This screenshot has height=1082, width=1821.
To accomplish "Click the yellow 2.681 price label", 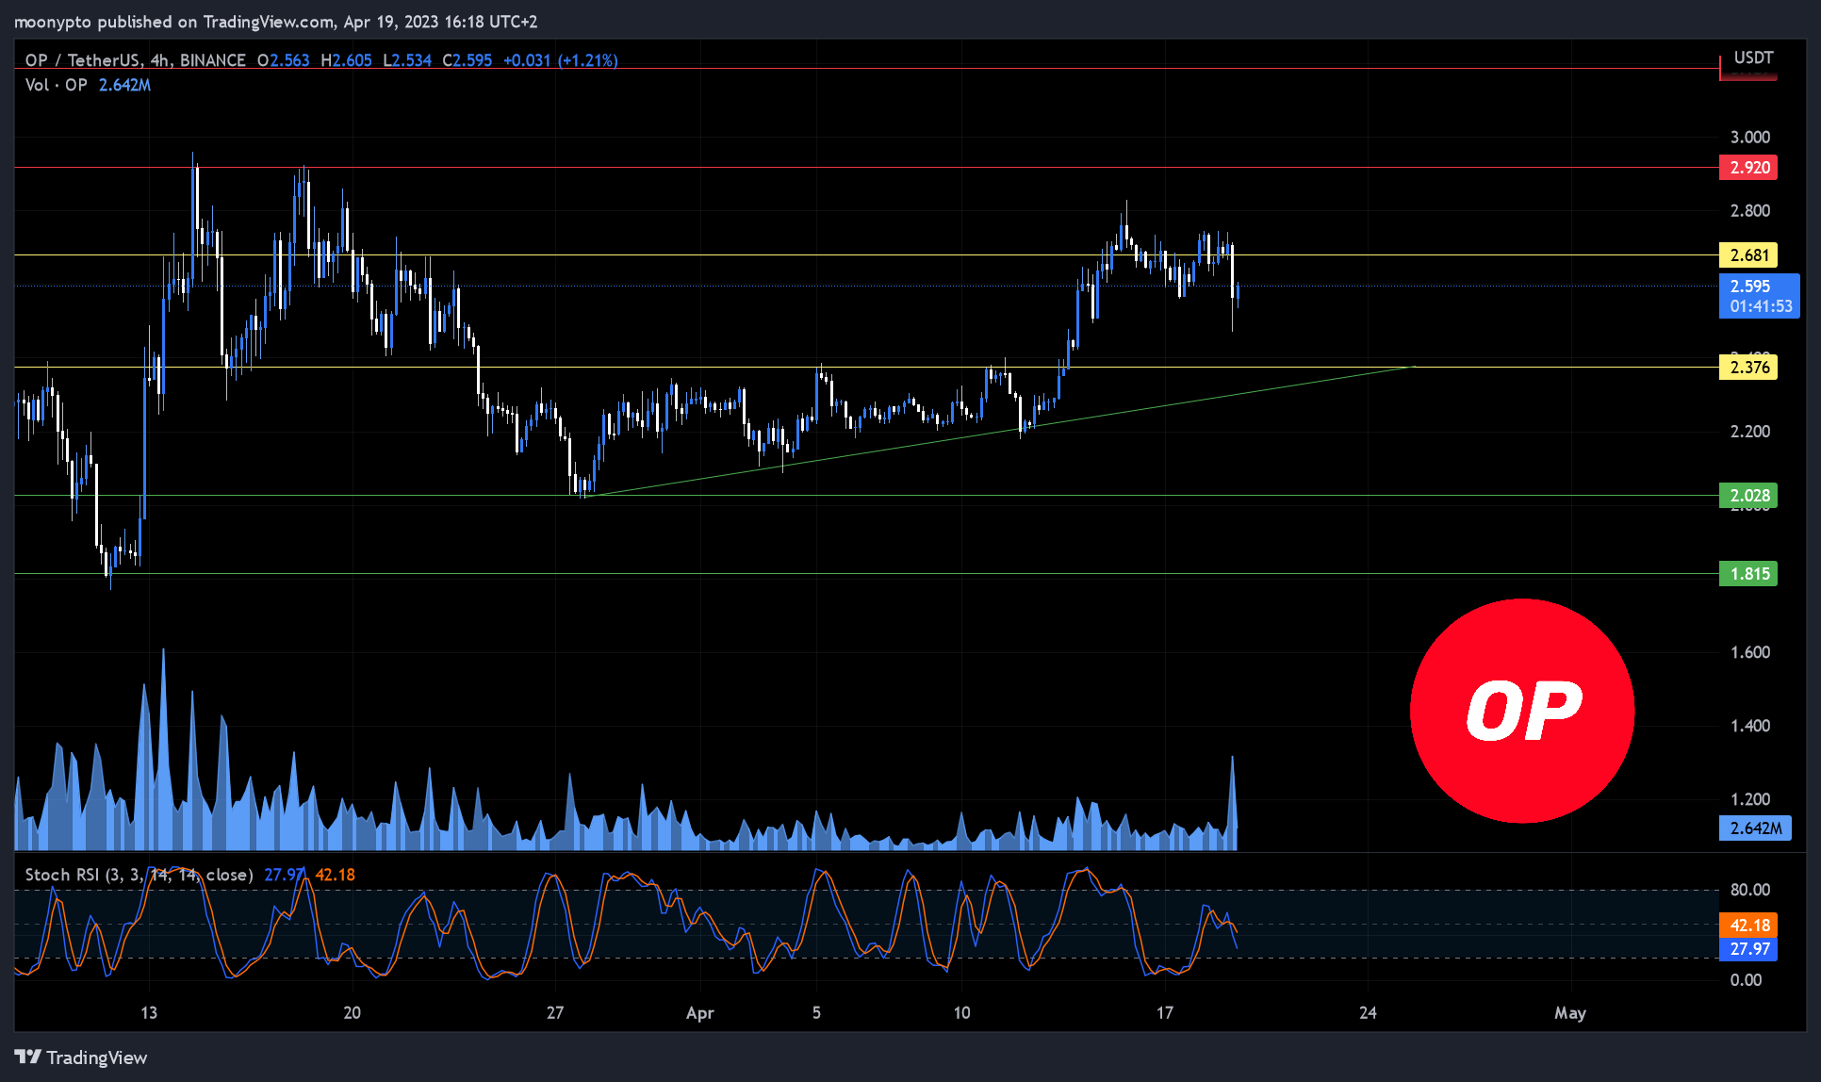I will [x=1748, y=255].
